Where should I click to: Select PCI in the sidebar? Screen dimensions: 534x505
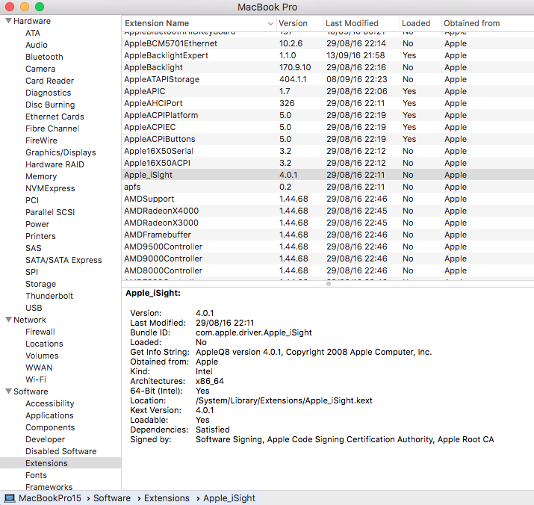tap(32, 200)
